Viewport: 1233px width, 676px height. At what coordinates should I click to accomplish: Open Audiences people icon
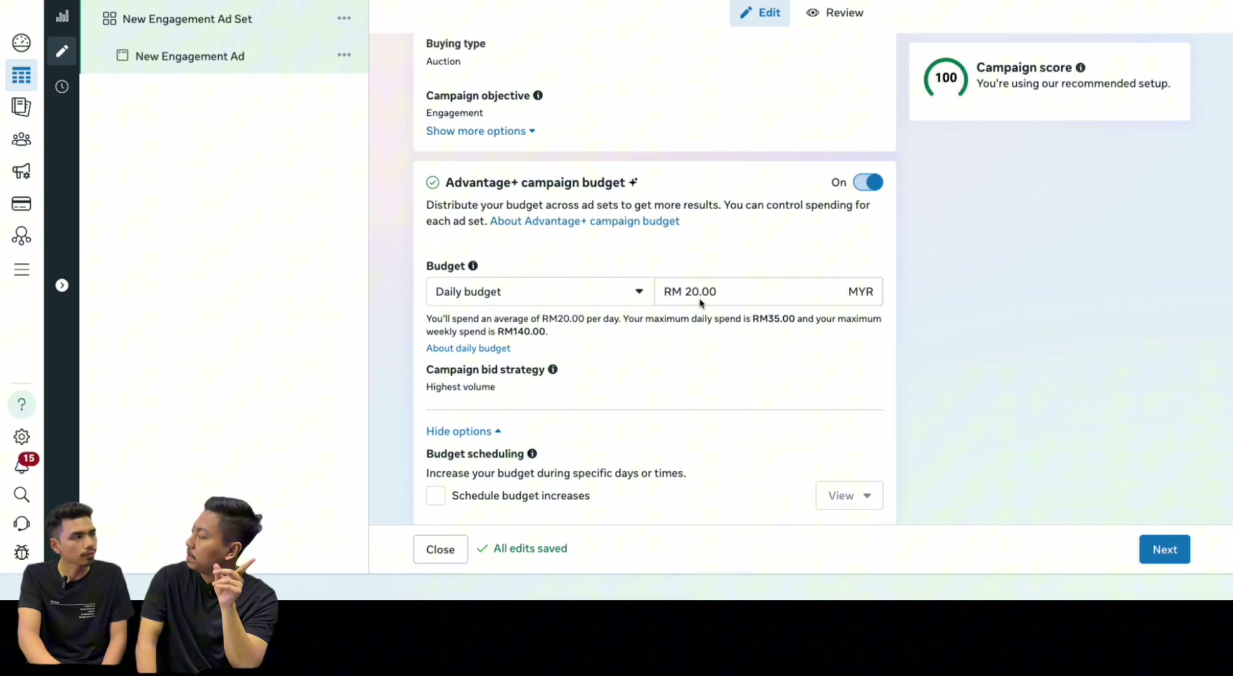(x=21, y=139)
